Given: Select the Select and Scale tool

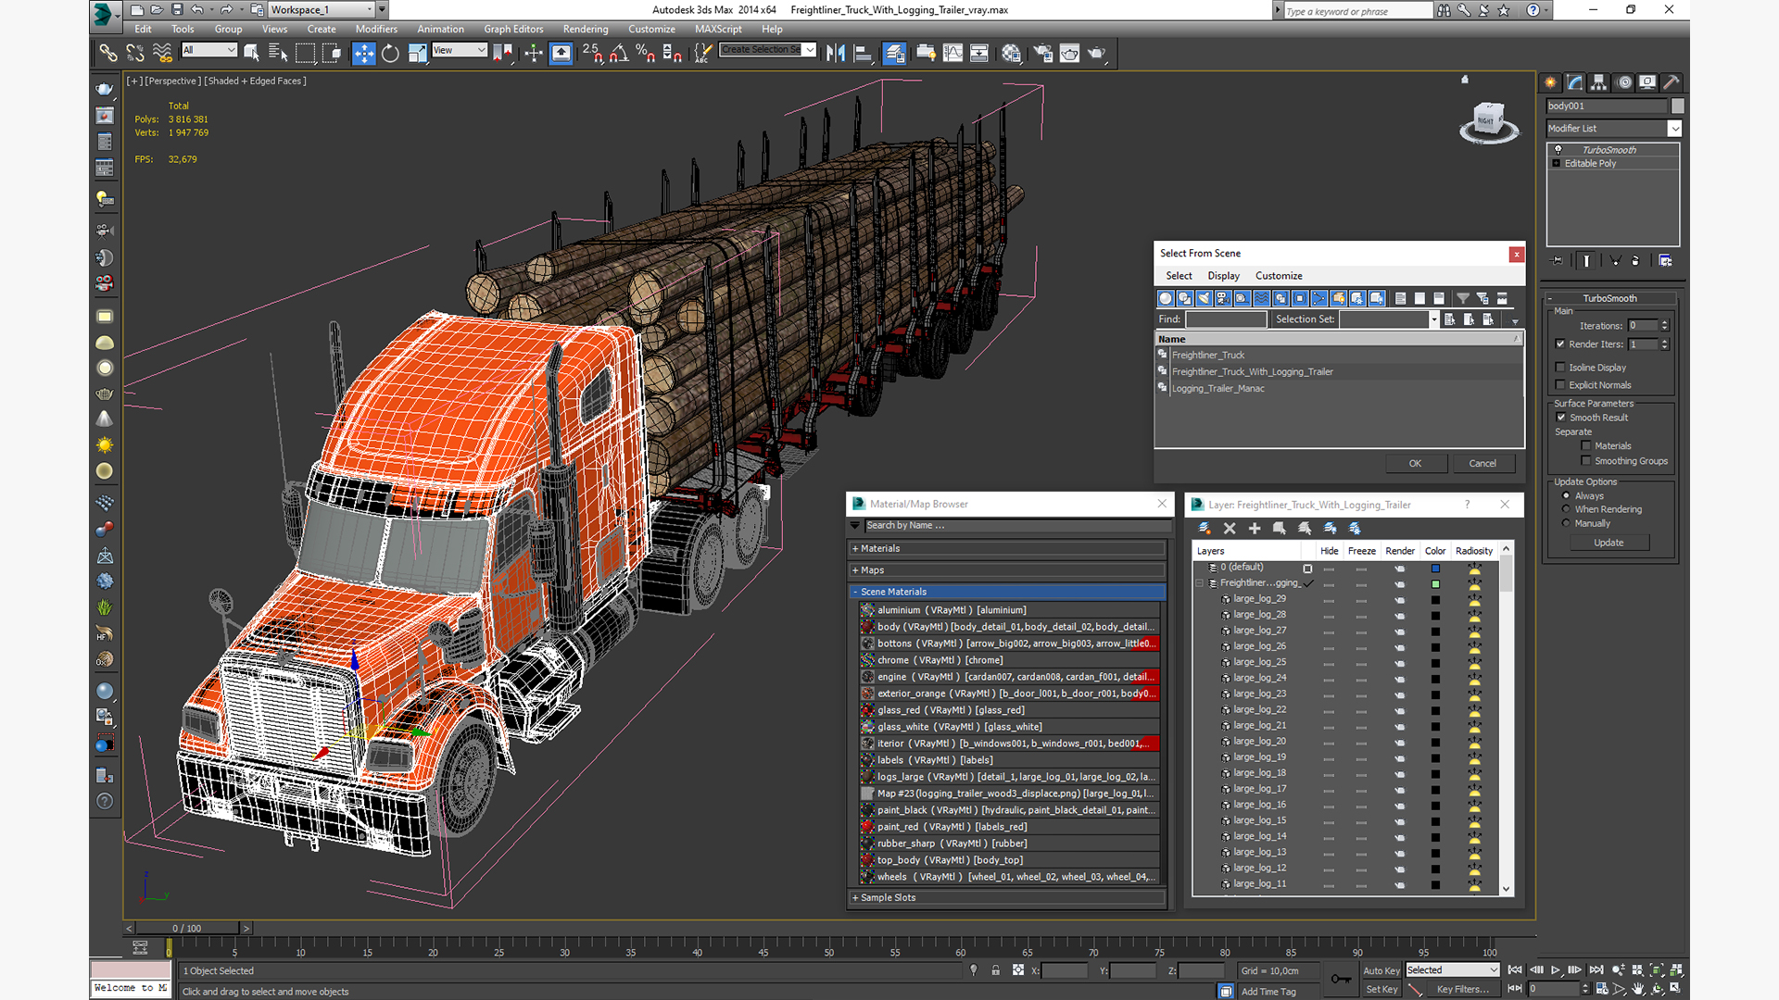Looking at the screenshot, I should (418, 54).
